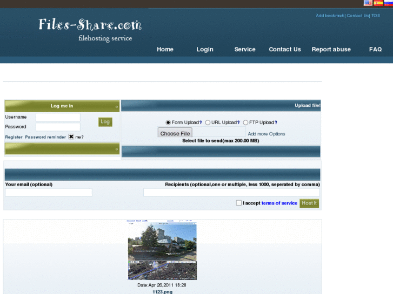The width and height of the screenshot is (393, 294).
Task: Click the small icon on Log me in header
Action: click(117, 107)
